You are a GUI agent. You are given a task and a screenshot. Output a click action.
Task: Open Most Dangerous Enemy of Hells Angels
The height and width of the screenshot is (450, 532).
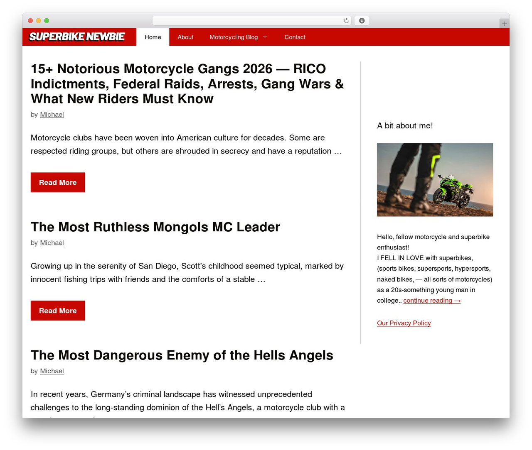click(x=182, y=355)
